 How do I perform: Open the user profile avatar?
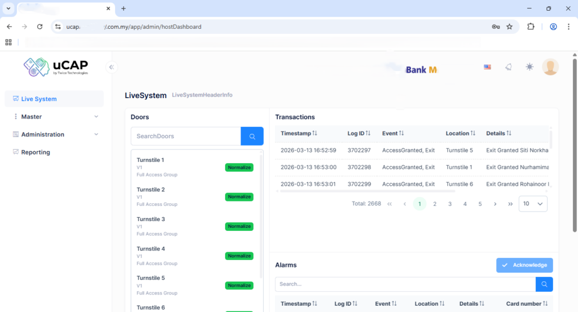click(x=550, y=67)
